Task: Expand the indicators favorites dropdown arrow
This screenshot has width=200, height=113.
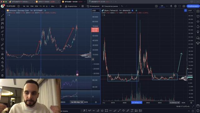Action: [79, 6]
